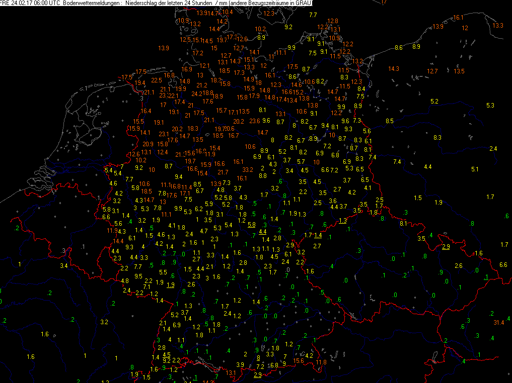
Task: Select the 19.4 coastal station value
Action: click(x=140, y=83)
